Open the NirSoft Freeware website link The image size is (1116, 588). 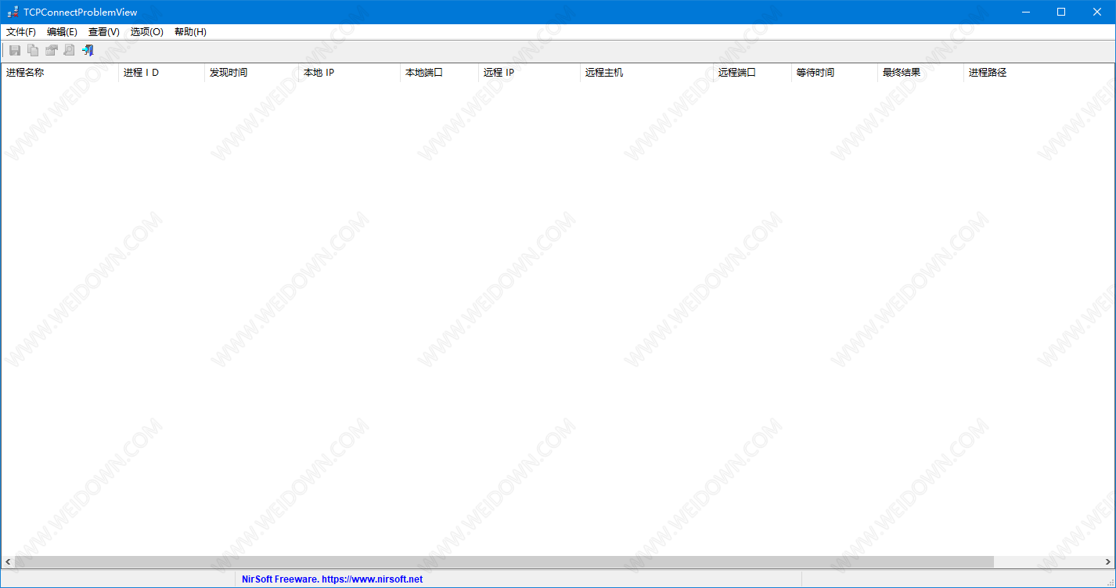coord(333,579)
